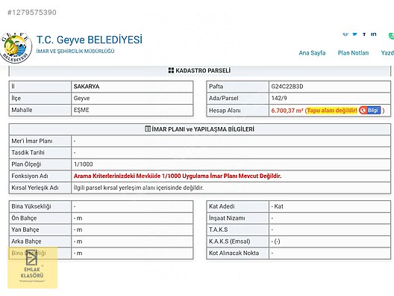Click the LinkedIn icon in header
The width and height of the screenshot is (394, 296).
coord(373,34)
